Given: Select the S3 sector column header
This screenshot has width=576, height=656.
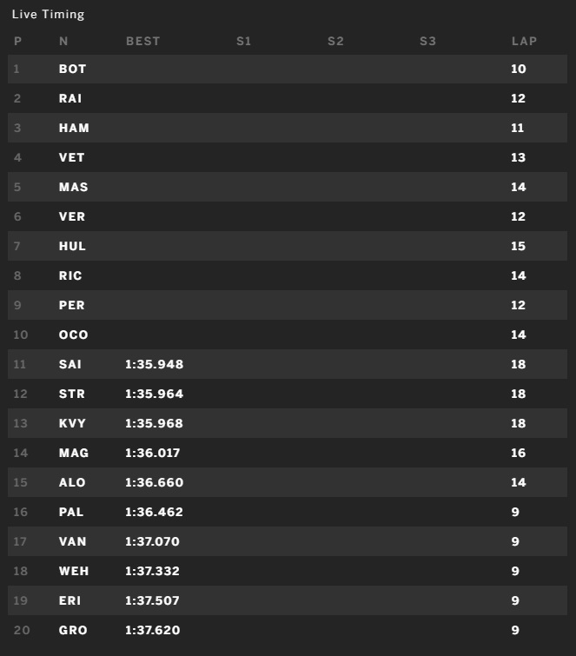Looking at the screenshot, I should [427, 41].
